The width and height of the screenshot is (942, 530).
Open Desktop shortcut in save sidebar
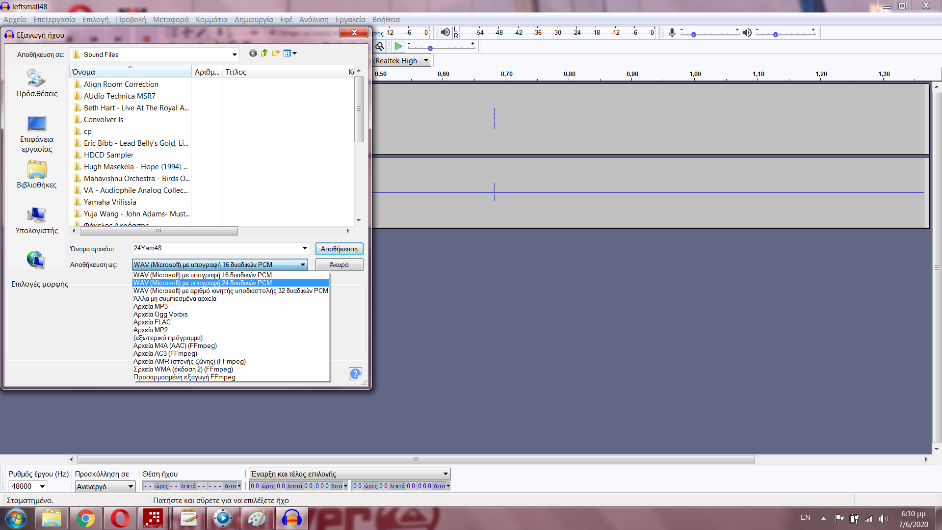(37, 134)
